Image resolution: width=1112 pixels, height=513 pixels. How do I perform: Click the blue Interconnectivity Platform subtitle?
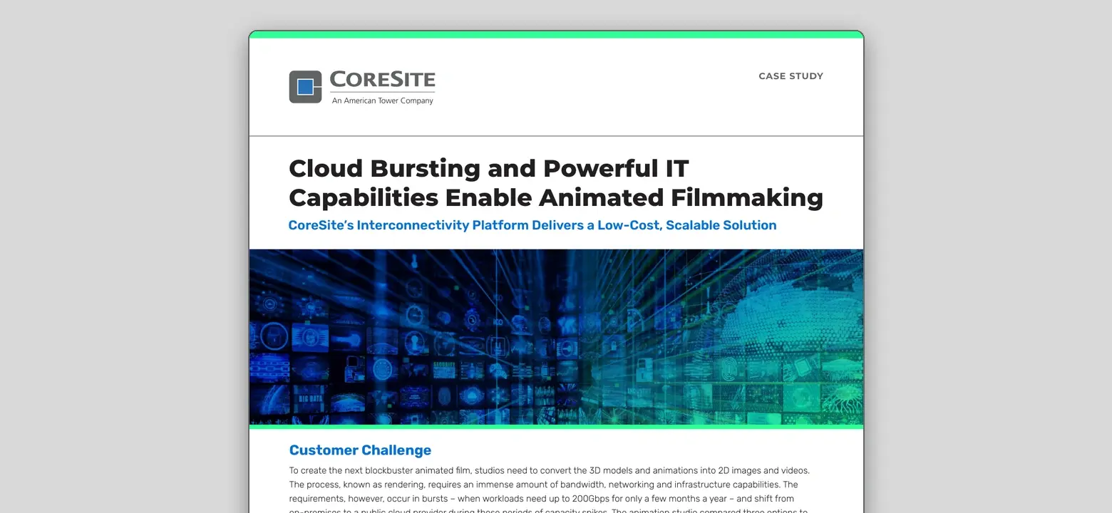tap(532, 225)
